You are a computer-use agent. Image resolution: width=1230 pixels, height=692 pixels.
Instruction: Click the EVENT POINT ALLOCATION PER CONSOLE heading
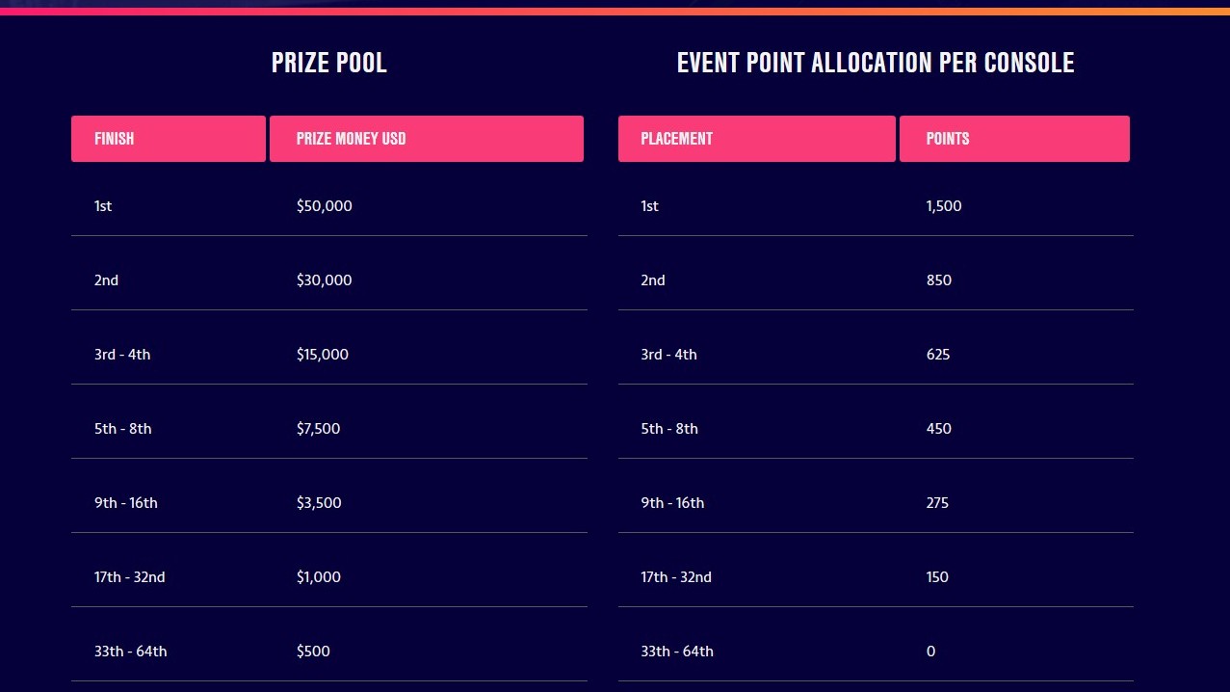point(875,63)
